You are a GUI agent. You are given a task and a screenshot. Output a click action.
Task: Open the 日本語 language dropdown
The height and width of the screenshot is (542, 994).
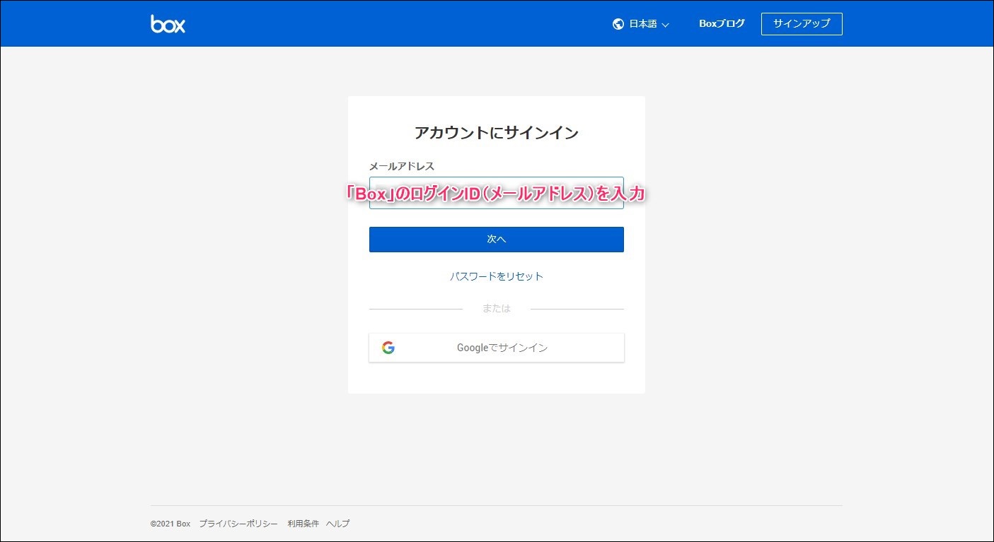(x=641, y=24)
